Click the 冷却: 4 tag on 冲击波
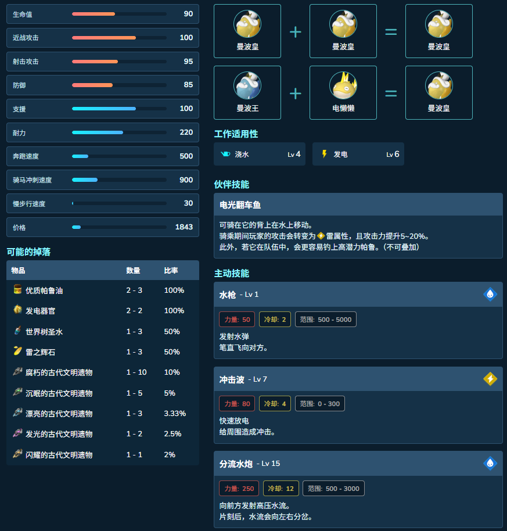Viewport: 507px width, 531px height. pos(275,404)
